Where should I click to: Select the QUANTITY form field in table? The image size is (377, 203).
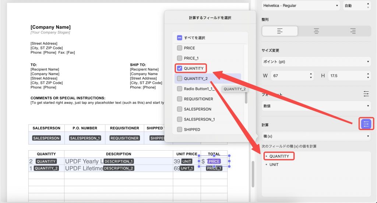pyautogui.click(x=46, y=161)
